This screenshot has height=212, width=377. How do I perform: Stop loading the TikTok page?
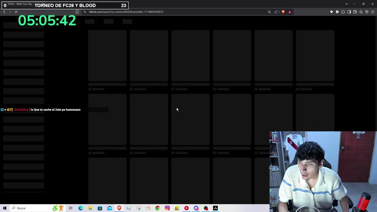[16, 12]
